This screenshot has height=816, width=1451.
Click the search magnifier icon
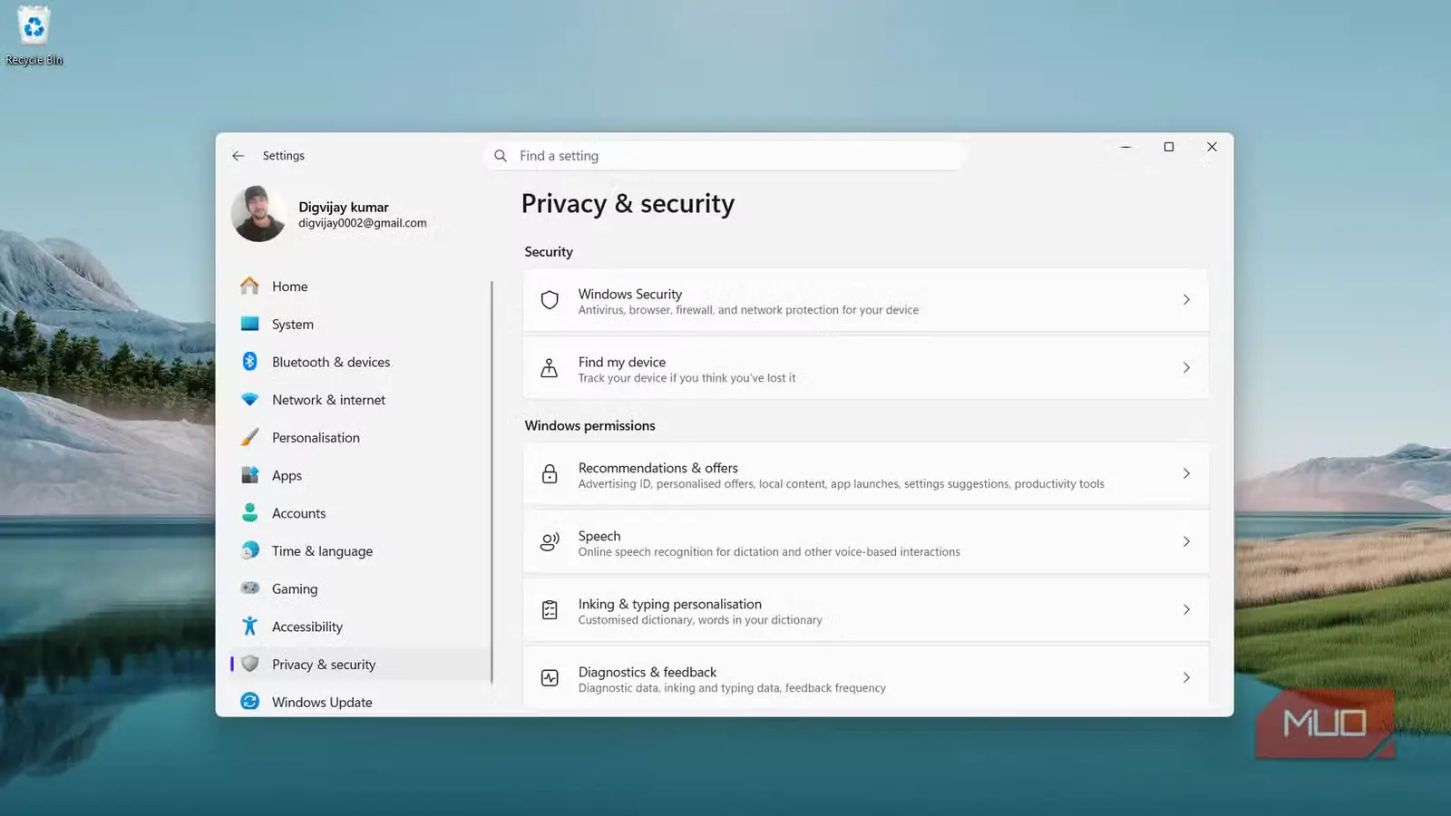[x=501, y=156]
